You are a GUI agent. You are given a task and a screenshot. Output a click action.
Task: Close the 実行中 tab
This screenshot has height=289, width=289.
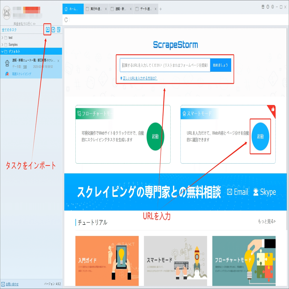pos(106,9)
